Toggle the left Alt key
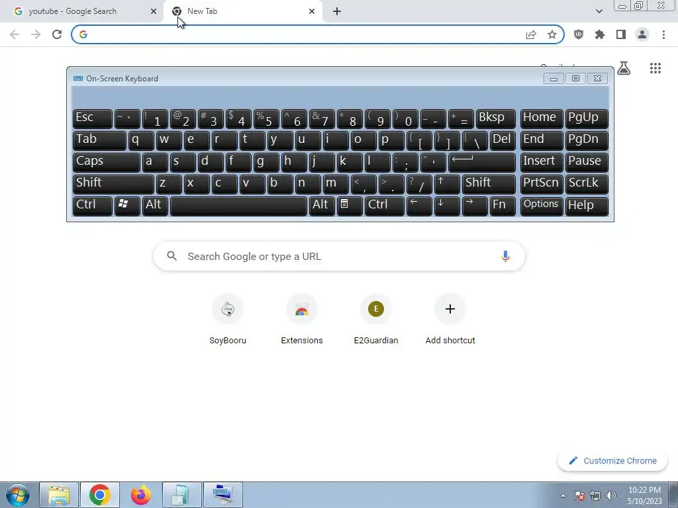The height and width of the screenshot is (508, 678). (x=155, y=206)
